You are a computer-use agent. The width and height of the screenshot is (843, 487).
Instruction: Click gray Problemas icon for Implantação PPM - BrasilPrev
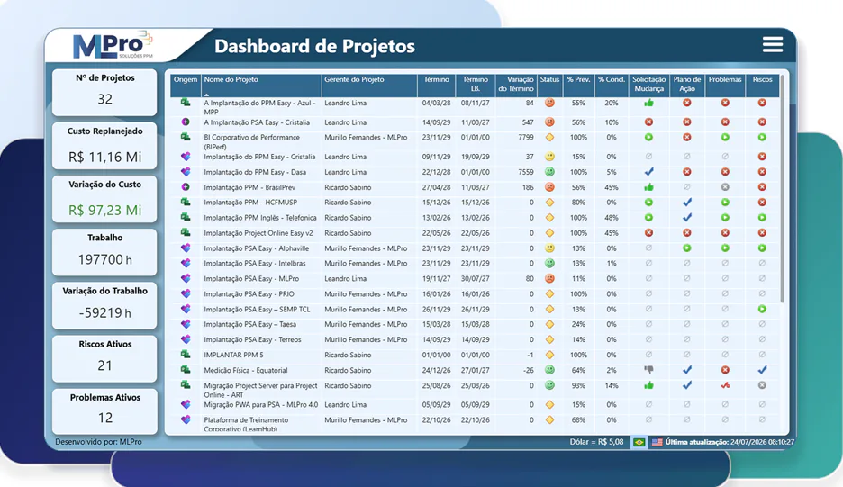click(x=725, y=187)
